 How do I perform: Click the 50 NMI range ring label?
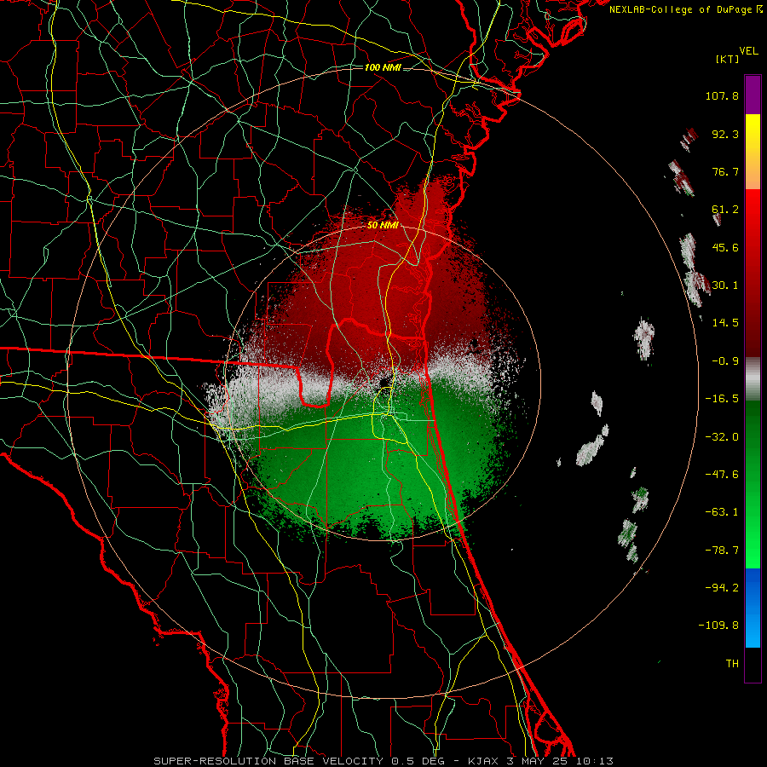tap(383, 225)
